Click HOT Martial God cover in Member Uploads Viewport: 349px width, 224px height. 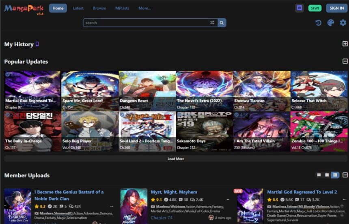coord(250,206)
